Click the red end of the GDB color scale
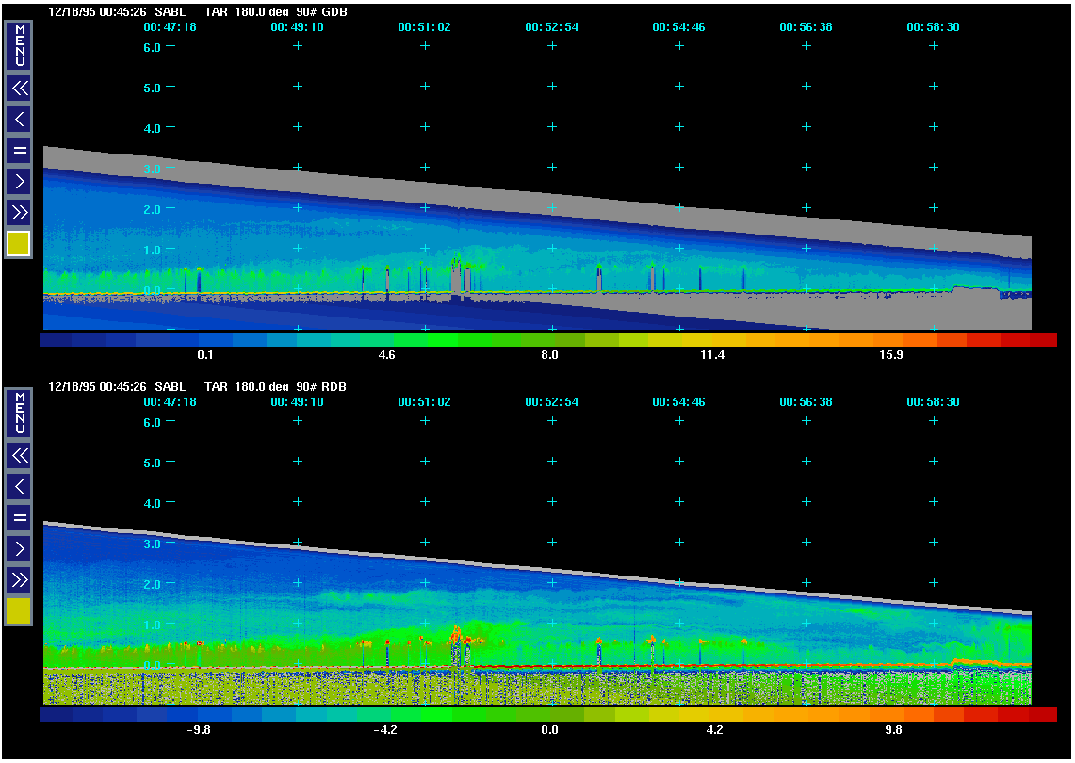This screenshot has height=763, width=1075. coord(1039,339)
